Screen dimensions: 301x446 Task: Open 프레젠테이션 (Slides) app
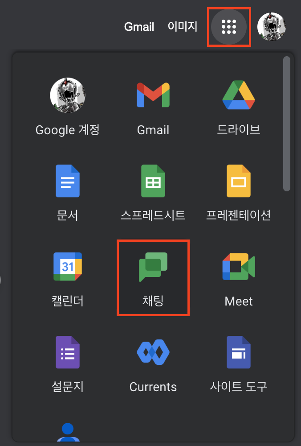point(239,193)
